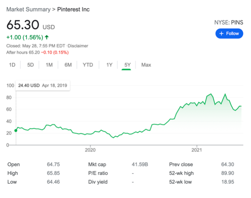251x198 pixels.
Task: Click the NYSE: PINS ticker label
Action: point(229,22)
